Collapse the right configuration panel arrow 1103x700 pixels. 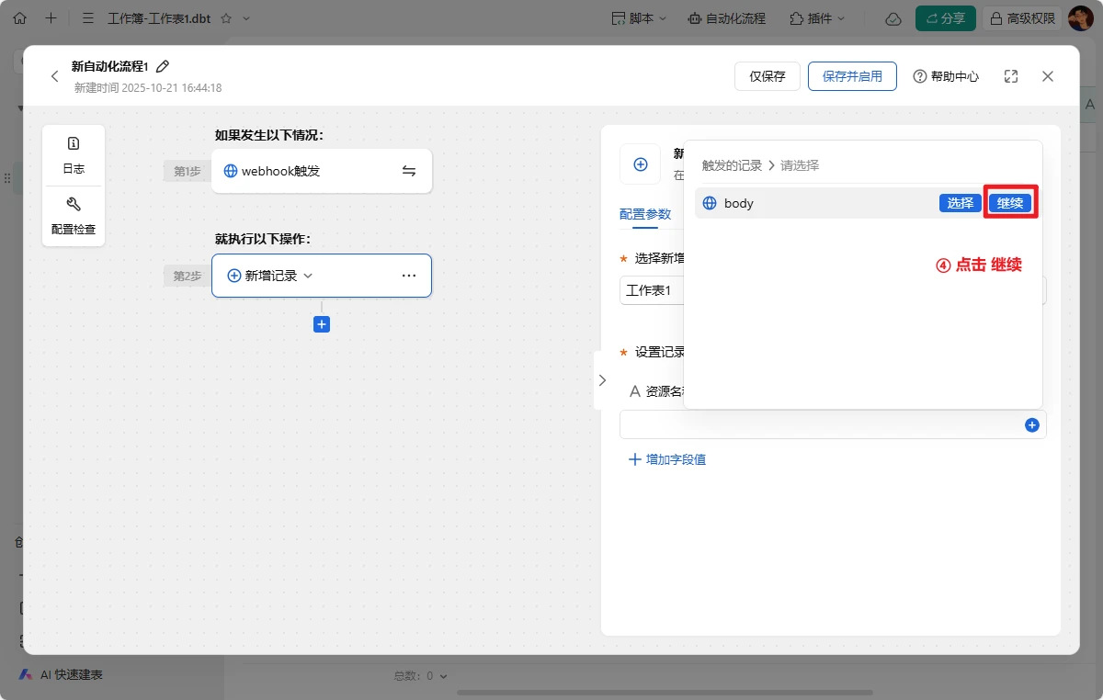tap(602, 380)
